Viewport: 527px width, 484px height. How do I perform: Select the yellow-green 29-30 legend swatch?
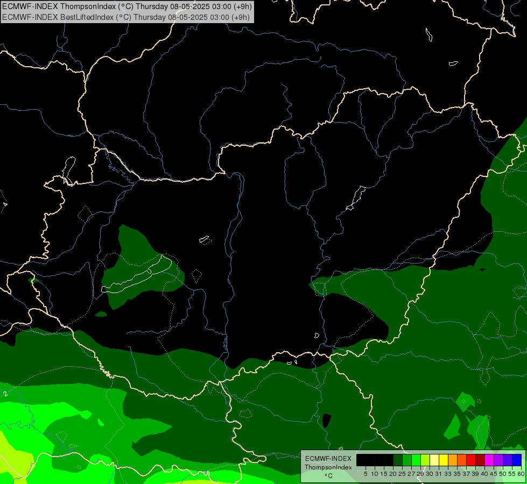click(425, 460)
